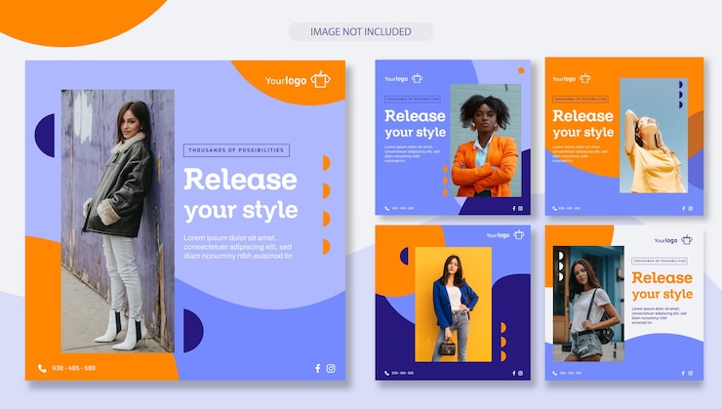Click the "Lorem ipsum dolor sit amet" paragraph on the large card
This screenshot has height=409, width=722.
pyautogui.click(x=238, y=247)
